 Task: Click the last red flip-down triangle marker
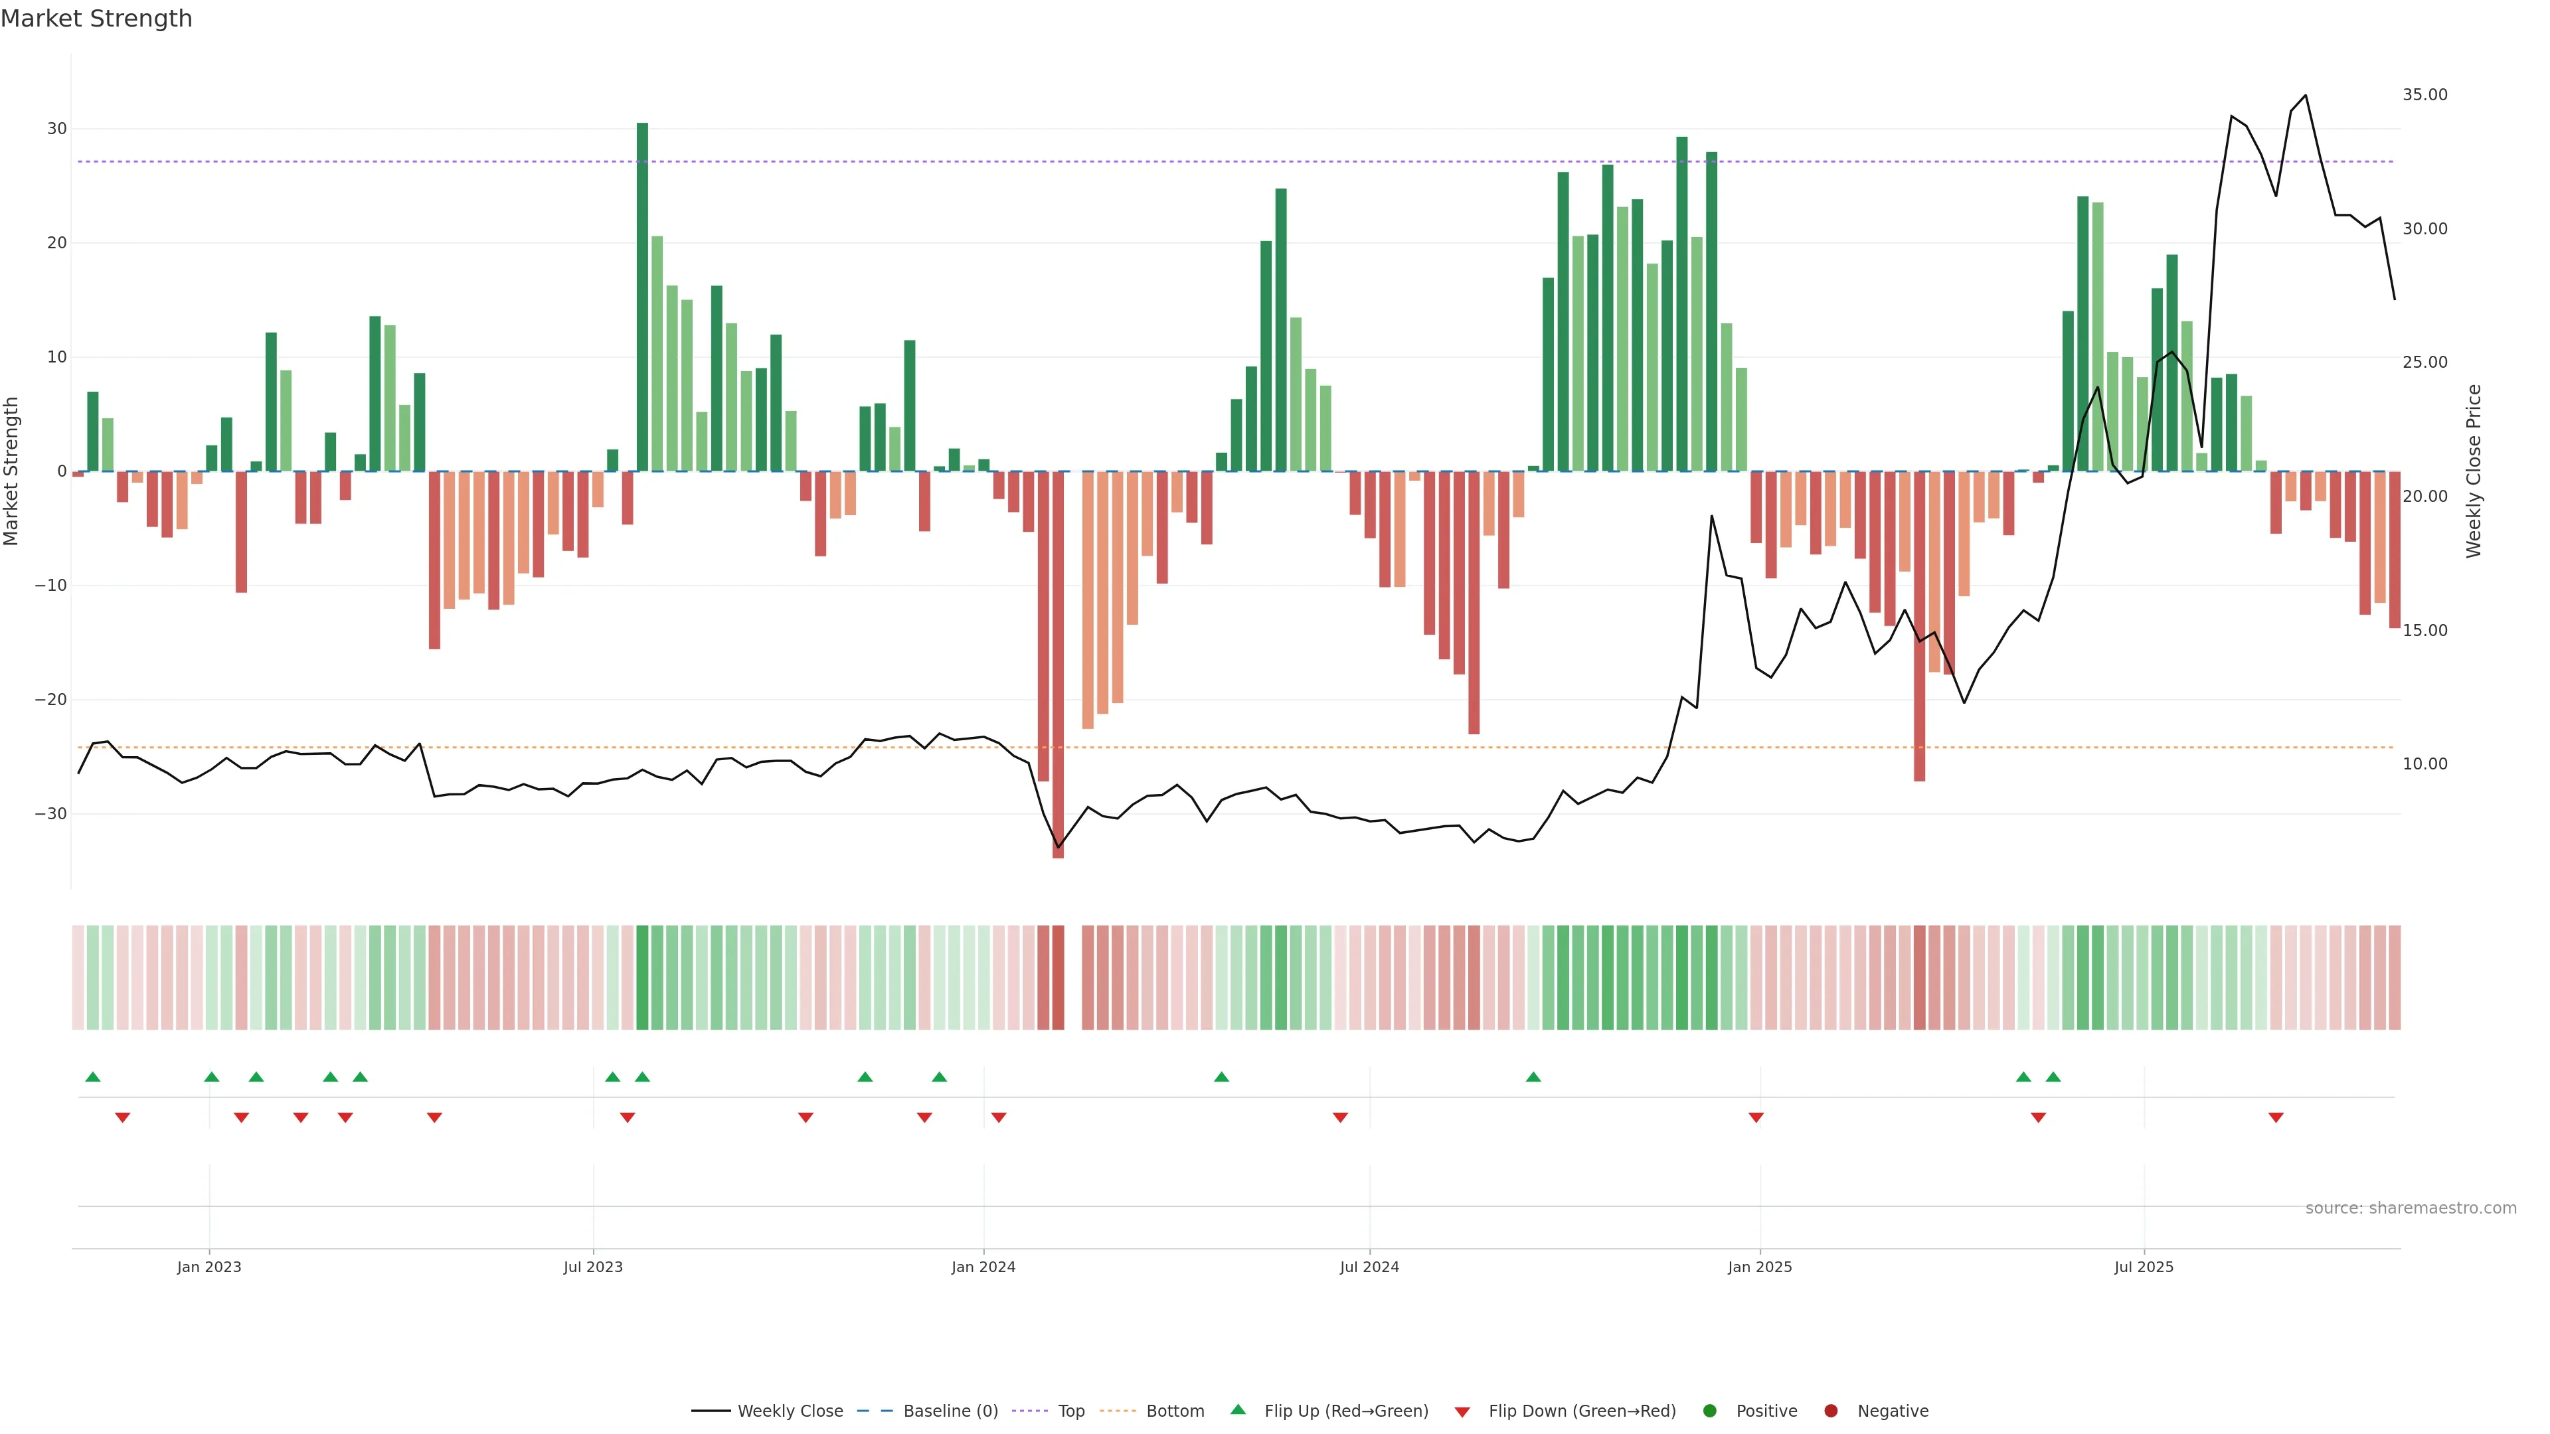[2276, 1117]
